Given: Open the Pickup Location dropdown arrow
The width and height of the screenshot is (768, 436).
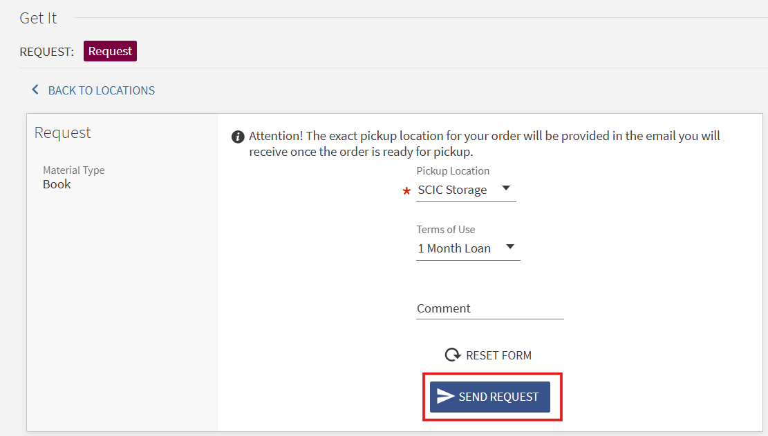Looking at the screenshot, I should 506,188.
